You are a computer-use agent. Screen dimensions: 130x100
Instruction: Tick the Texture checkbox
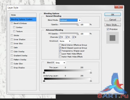click(x=14, y=31)
